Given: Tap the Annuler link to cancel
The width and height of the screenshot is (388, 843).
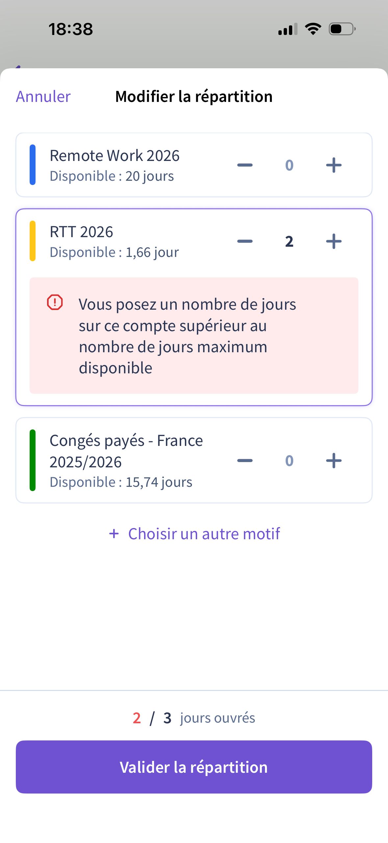Looking at the screenshot, I should coord(43,97).
